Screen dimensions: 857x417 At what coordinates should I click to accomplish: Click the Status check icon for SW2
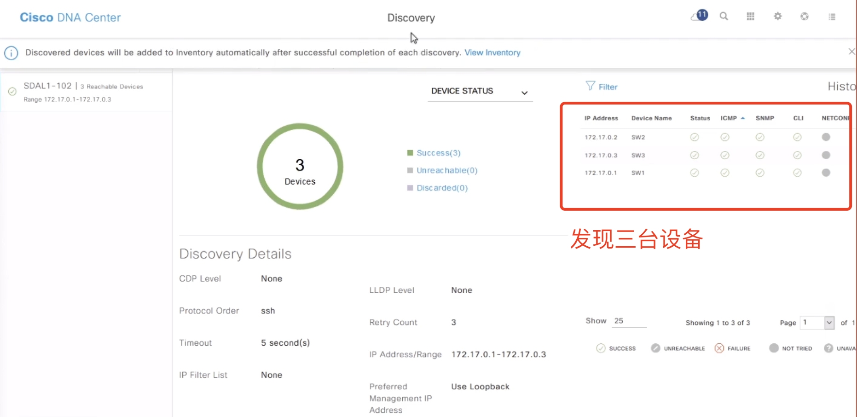click(695, 137)
